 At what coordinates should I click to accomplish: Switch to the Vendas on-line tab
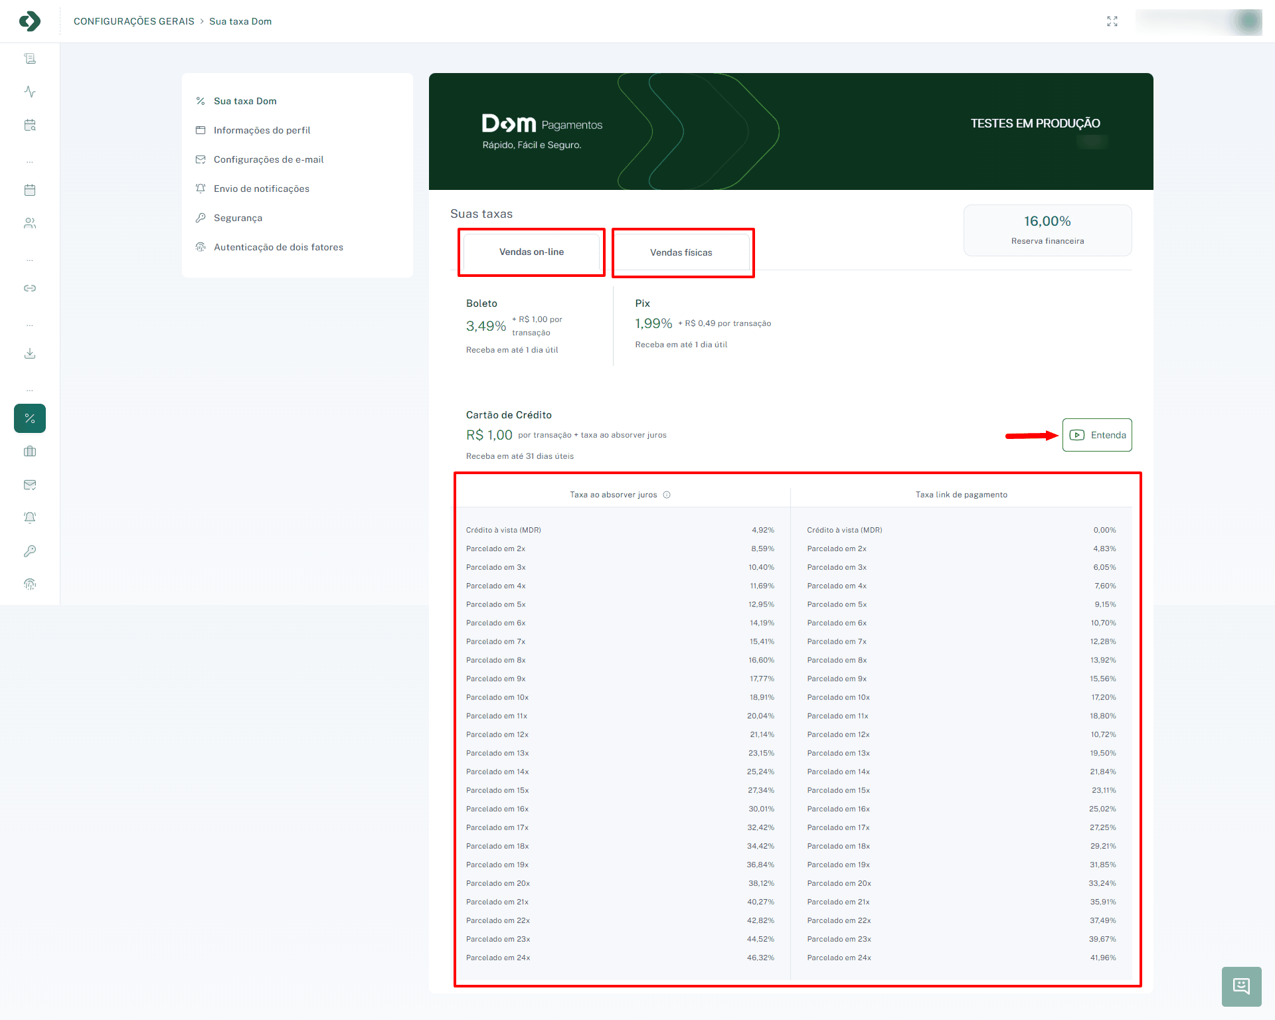tap(531, 252)
